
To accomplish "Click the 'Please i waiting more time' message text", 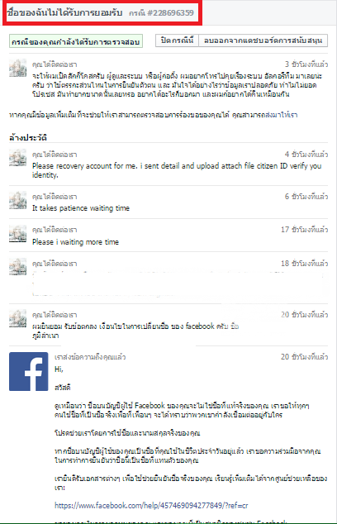I will tap(75, 241).
